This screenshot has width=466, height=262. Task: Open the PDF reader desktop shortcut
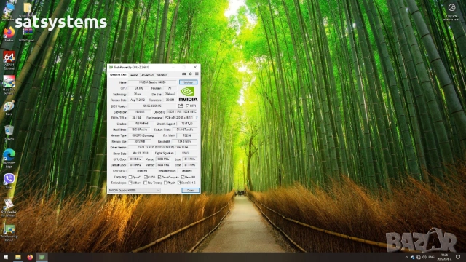click(x=9, y=208)
